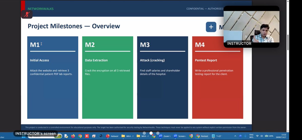Screen dimensions: 302x140
Task: Click the Zoom icon in system tray
Action: pos(241,136)
